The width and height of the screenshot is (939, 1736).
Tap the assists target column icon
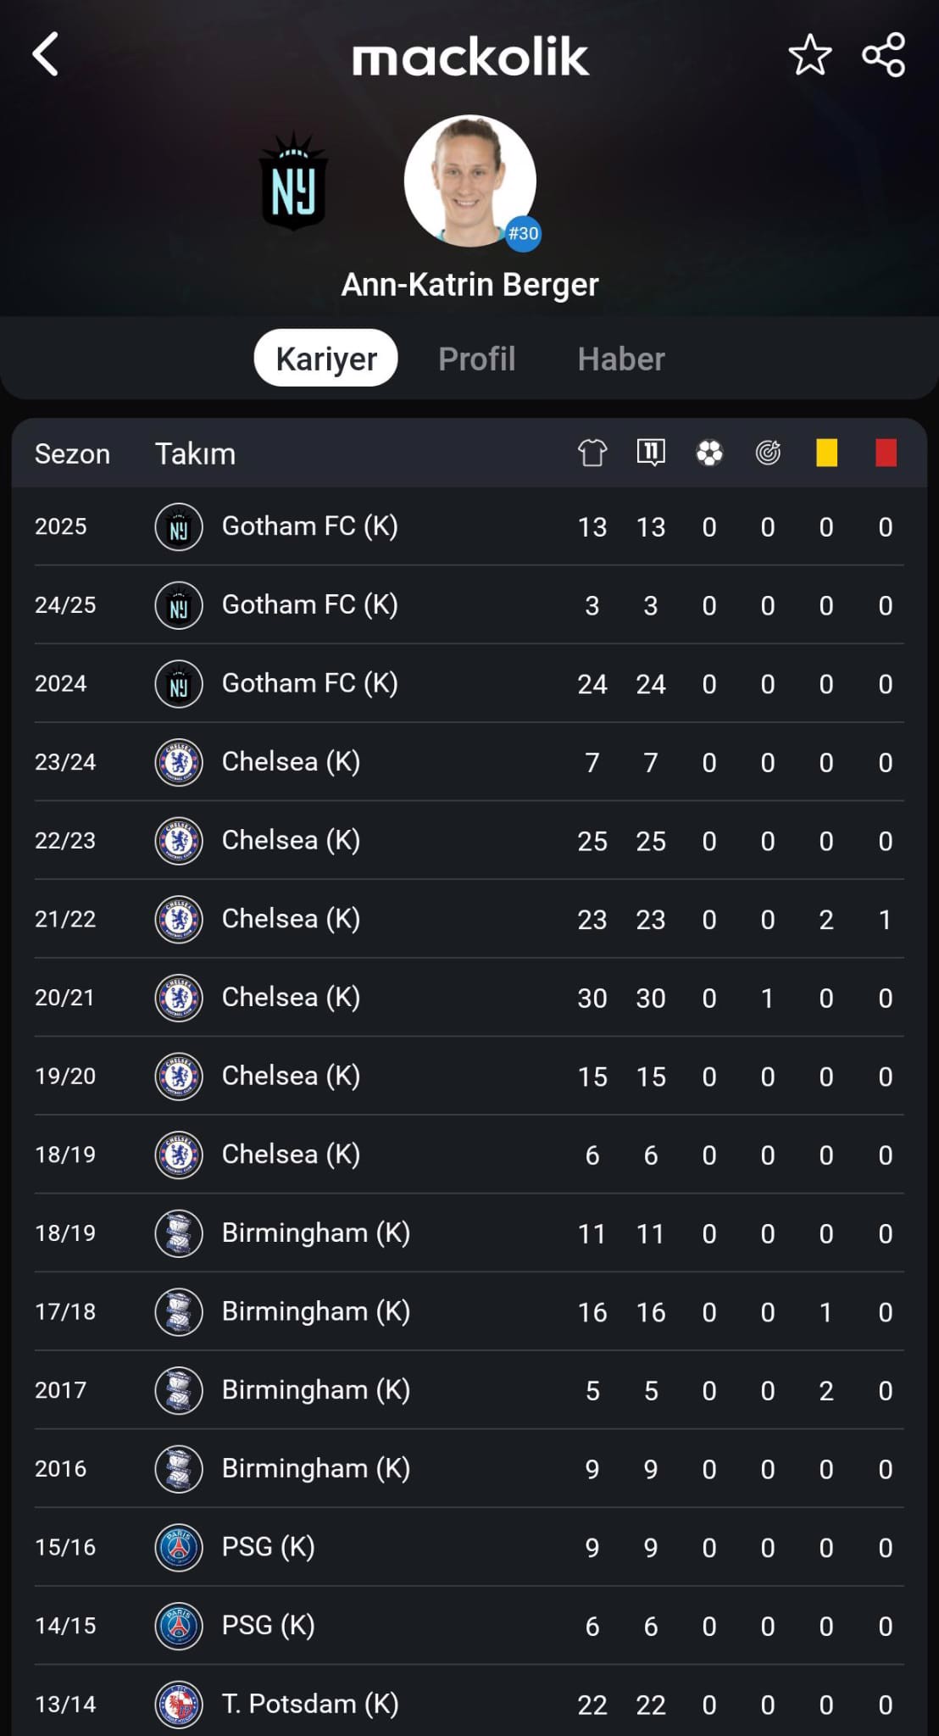click(x=768, y=453)
